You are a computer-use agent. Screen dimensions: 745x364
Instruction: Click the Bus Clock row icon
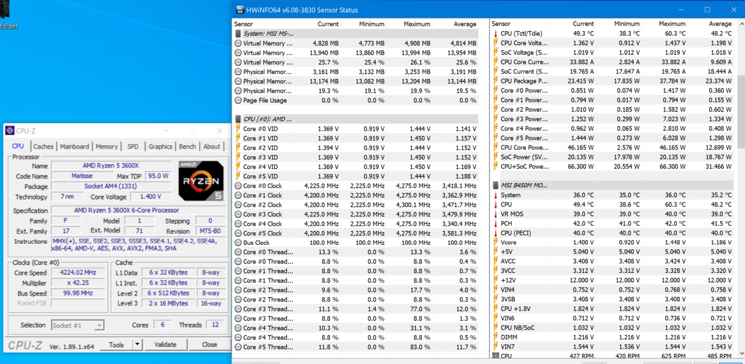tap(238, 243)
